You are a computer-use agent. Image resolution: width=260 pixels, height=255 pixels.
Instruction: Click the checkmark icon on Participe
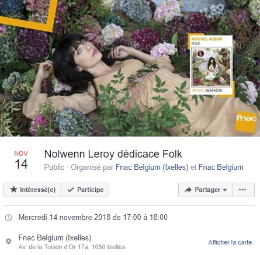(x=71, y=190)
